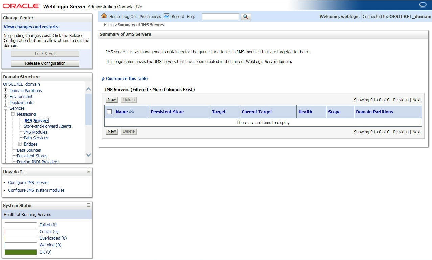Click the Domain Structure scroll down arrow
The image size is (432, 260).
88,155
